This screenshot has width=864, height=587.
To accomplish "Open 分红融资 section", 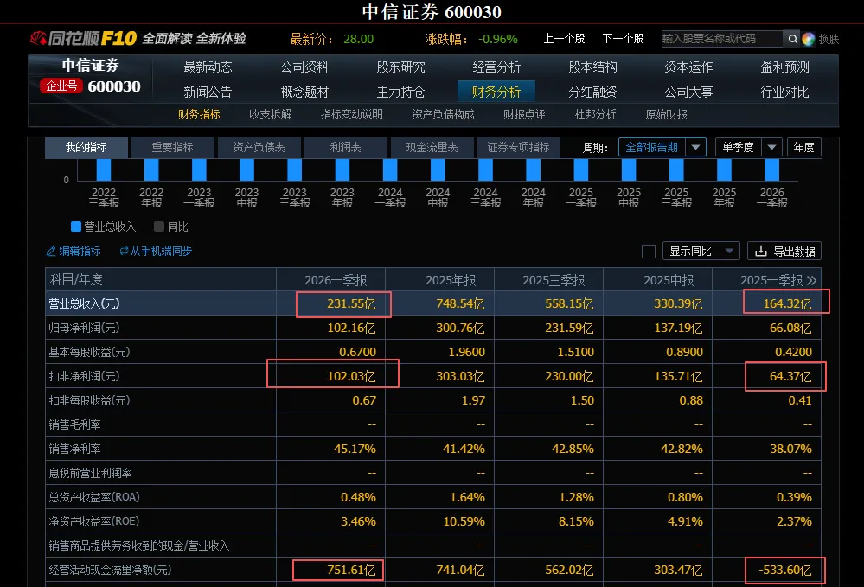I will click(x=593, y=92).
